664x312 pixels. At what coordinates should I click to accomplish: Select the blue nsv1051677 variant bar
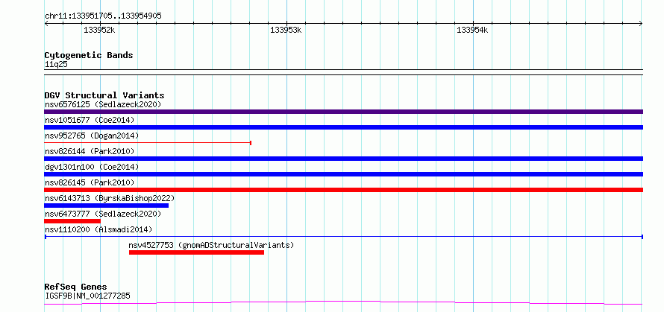(343, 127)
